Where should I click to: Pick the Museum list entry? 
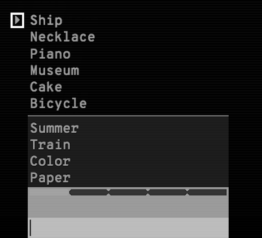[55, 70]
